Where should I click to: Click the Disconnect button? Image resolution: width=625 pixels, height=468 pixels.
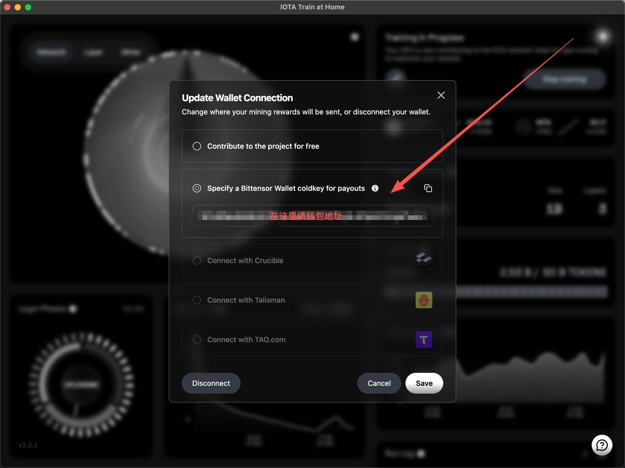click(211, 383)
